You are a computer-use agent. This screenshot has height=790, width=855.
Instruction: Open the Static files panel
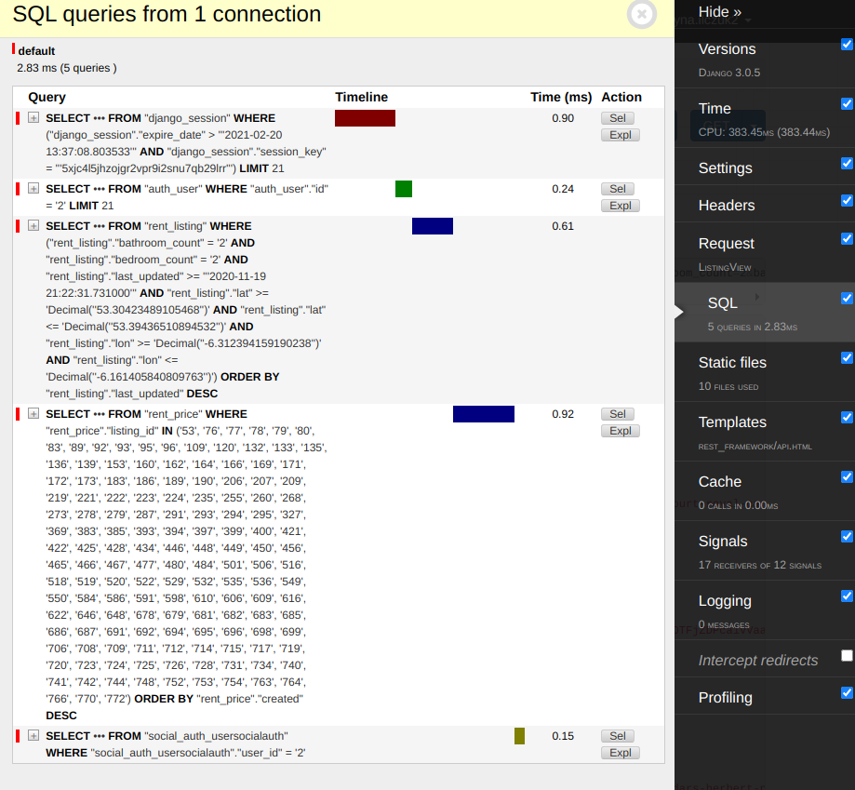coord(733,363)
